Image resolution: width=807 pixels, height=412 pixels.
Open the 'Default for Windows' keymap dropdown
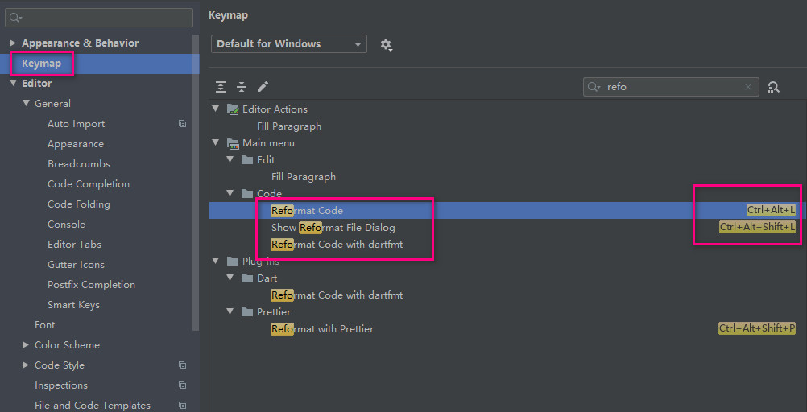(x=288, y=44)
